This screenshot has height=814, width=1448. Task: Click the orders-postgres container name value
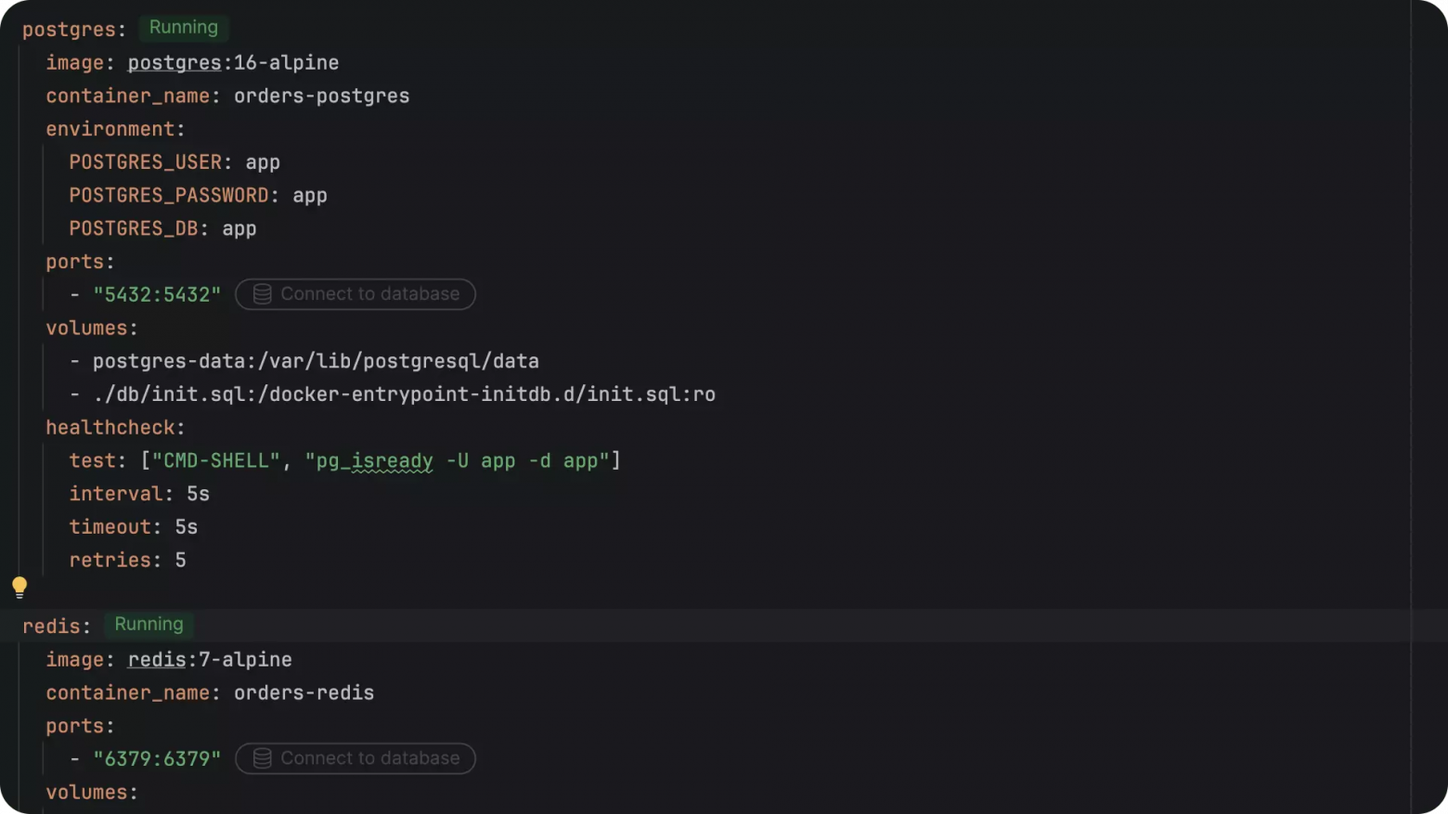tap(321, 97)
